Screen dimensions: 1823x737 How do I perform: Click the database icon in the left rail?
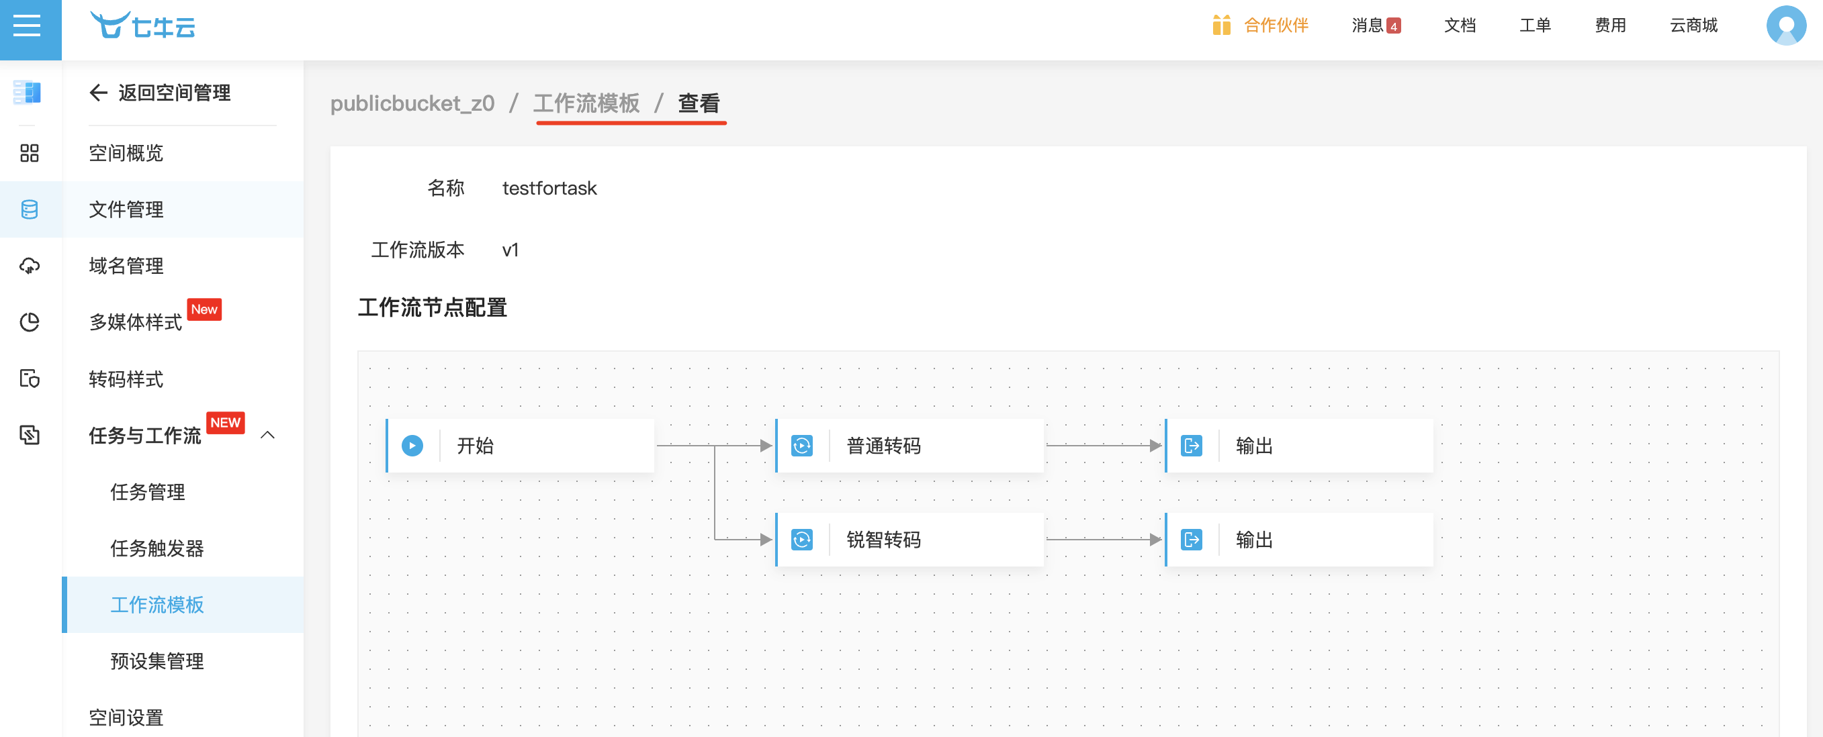click(x=29, y=209)
